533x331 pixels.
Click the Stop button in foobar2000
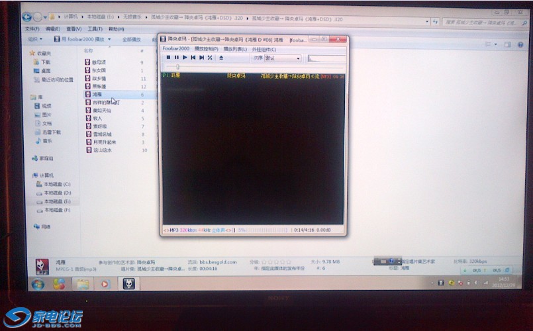169,58
